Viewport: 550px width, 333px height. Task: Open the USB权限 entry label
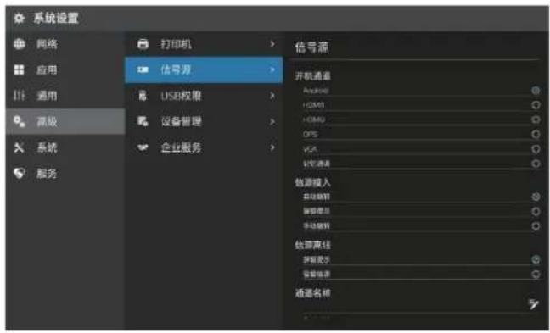click(x=181, y=95)
